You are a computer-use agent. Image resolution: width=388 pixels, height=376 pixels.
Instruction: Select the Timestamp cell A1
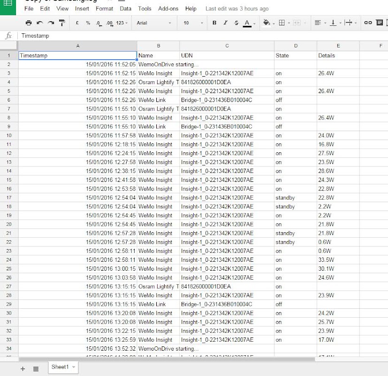[x=78, y=55]
